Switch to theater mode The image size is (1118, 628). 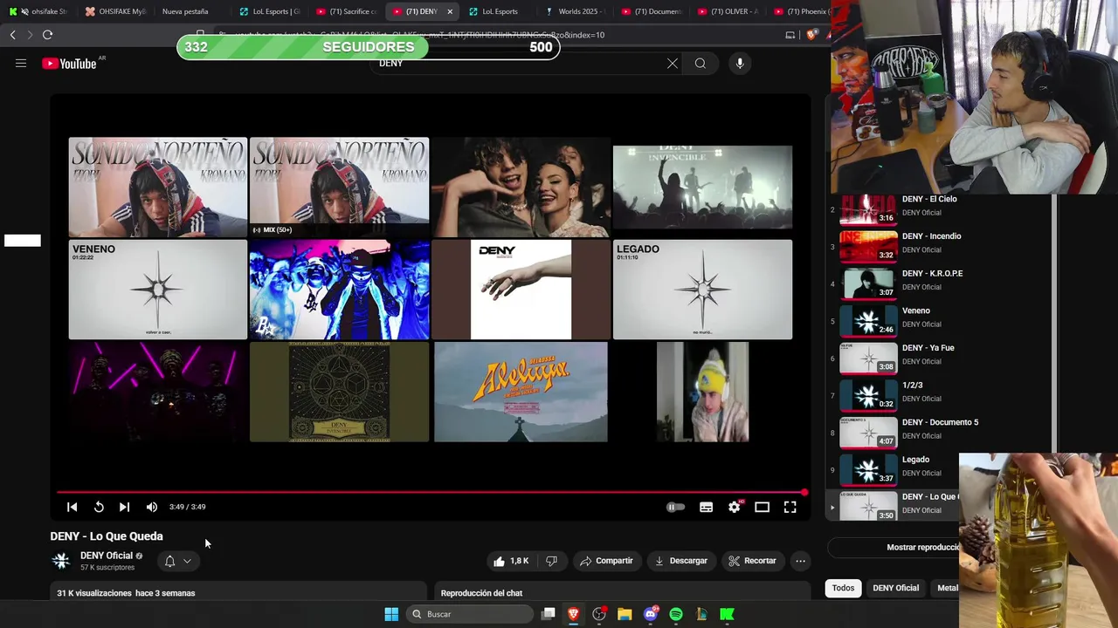pyautogui.click(x=762, y=507)
